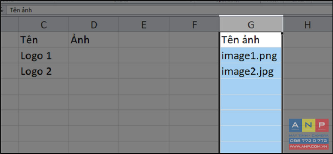
Task: Select the Logo 1 cell
Action: 44,55
